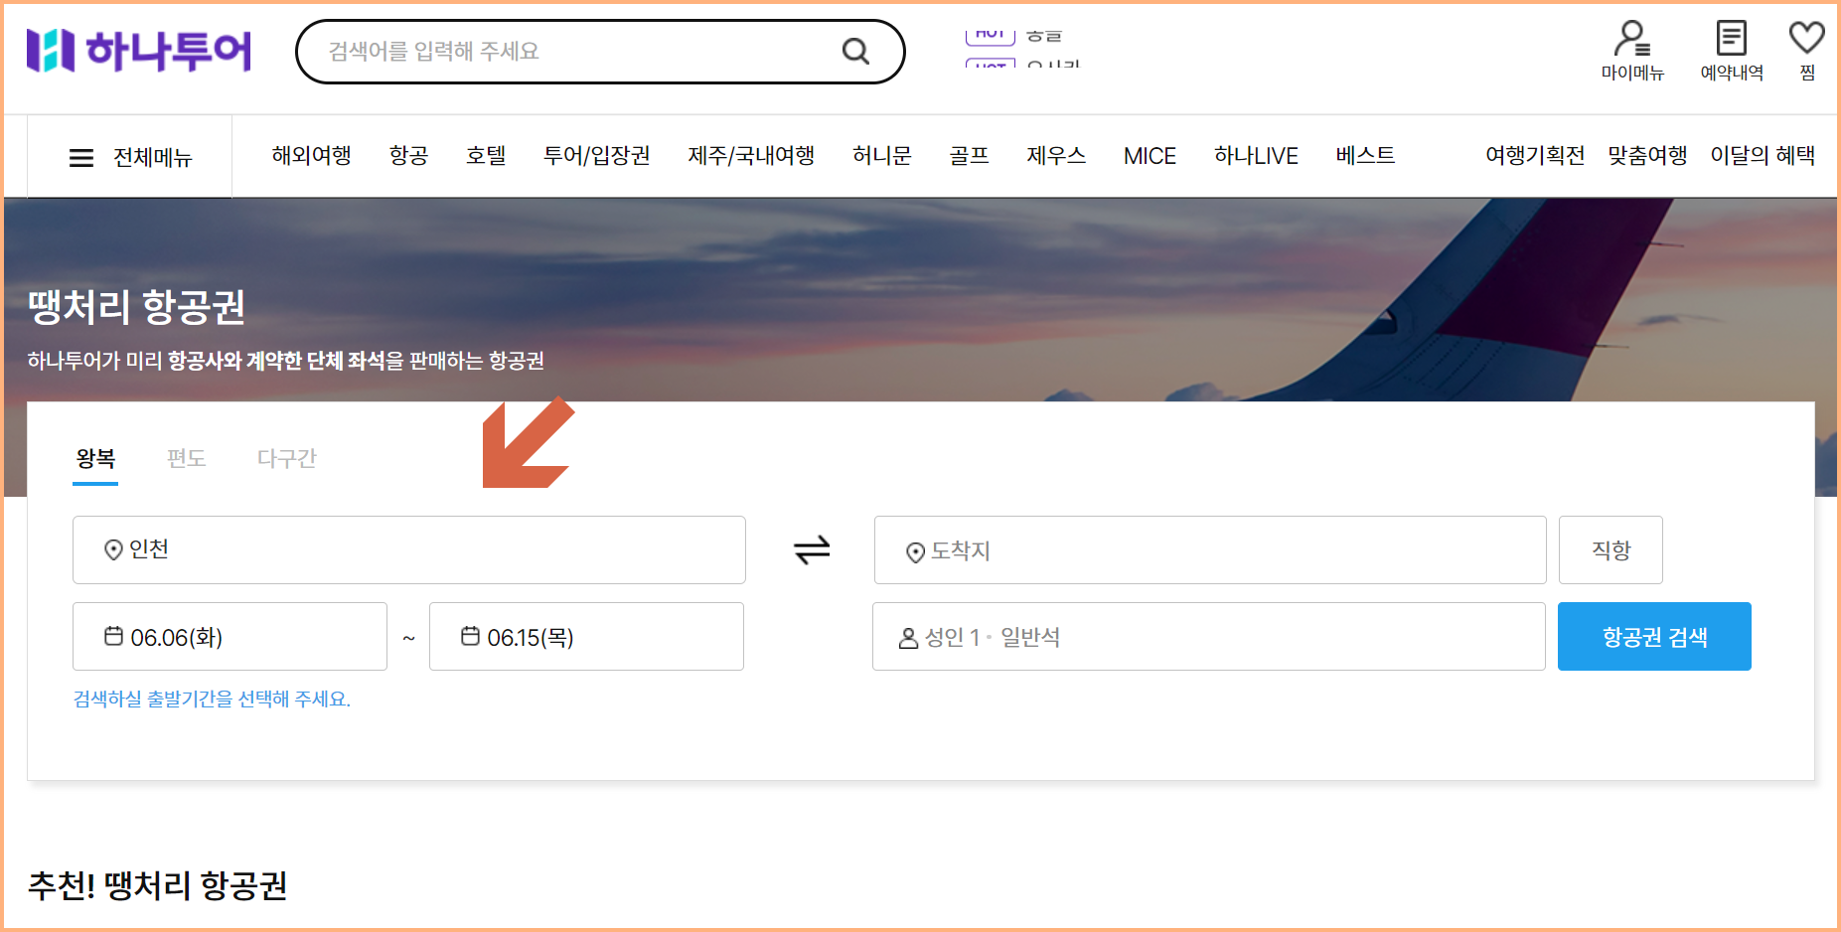
Task: Toggle the 직항 direct-flight button
Action: [x=1611, y=549]
